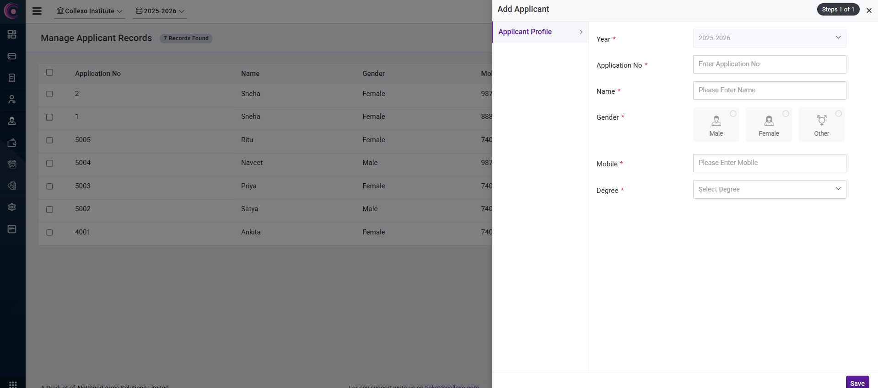Image resolution: width=878 pixels, height=388 pixels.
Task: Select Female gender option
Action: 769,125
